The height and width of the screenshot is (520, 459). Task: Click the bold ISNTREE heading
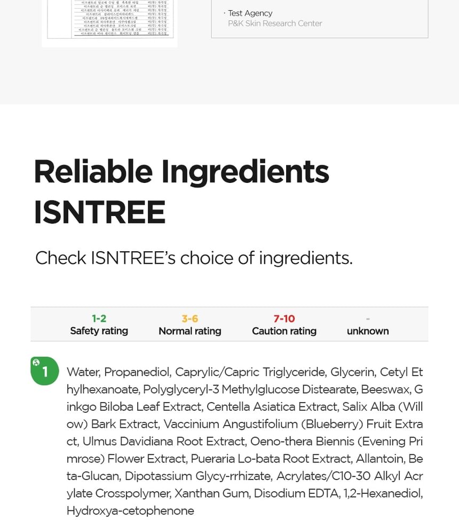click(x=99, y=212)
